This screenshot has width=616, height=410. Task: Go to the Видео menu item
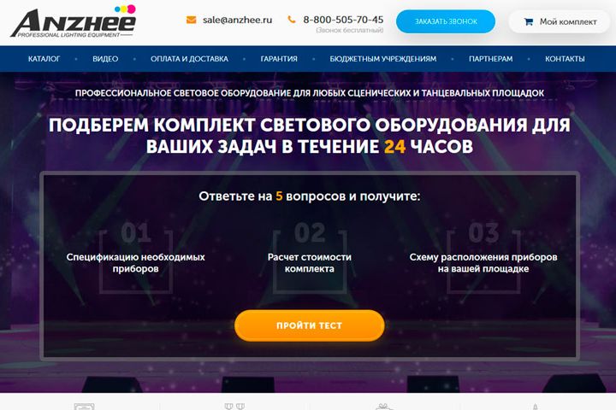tap(105, 59)
